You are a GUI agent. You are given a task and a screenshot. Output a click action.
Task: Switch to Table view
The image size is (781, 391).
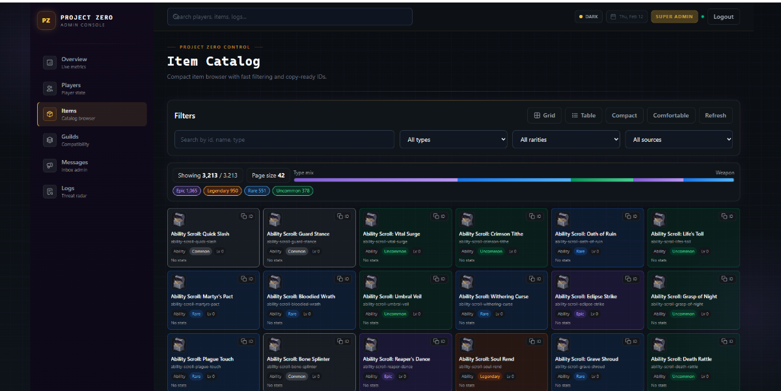(583, 116)
